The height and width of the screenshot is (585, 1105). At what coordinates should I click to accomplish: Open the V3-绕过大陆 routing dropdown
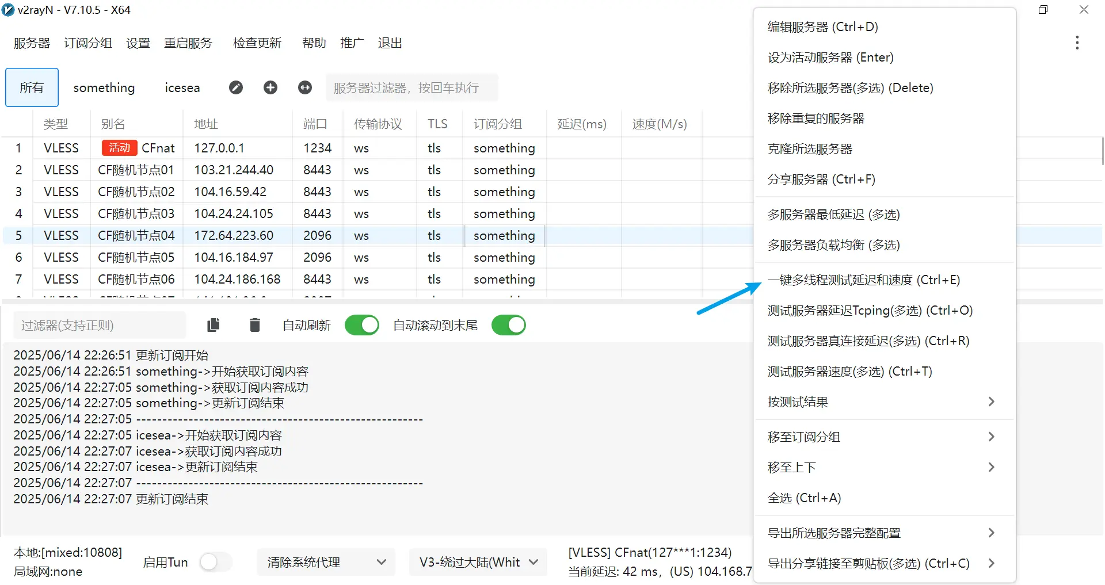(x=478, y=562)
